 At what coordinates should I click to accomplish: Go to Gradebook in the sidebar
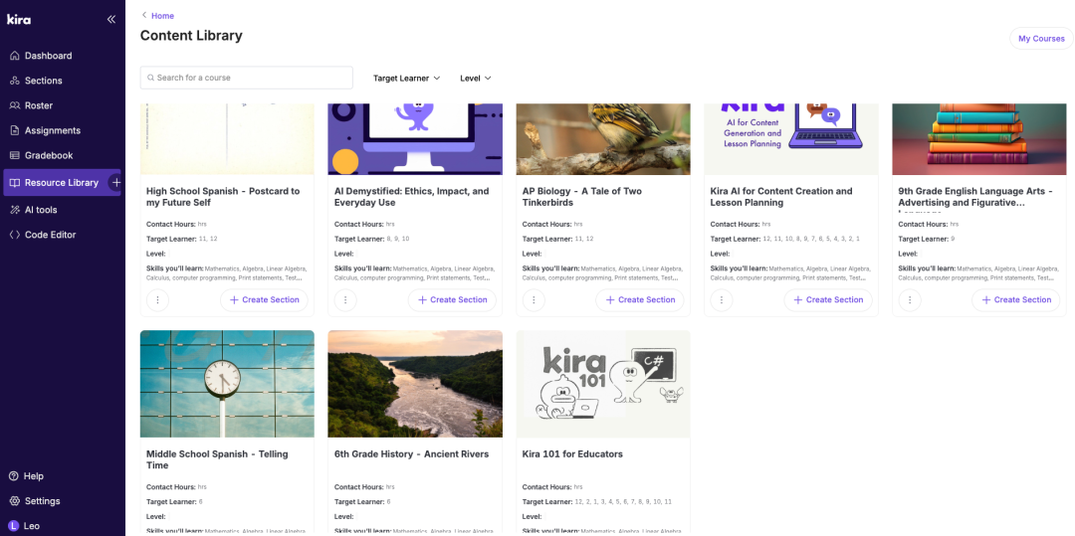48,155
